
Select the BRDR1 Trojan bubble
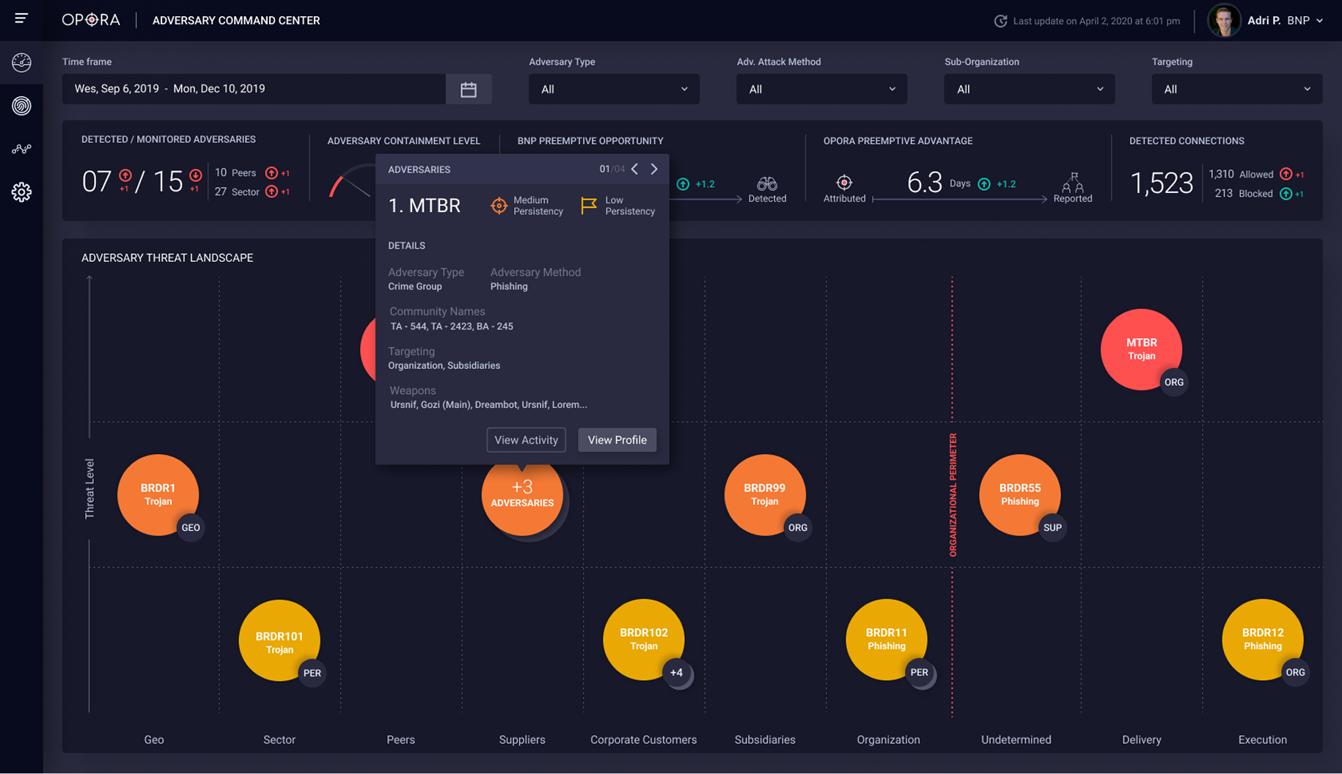click(x=158, y=494)
